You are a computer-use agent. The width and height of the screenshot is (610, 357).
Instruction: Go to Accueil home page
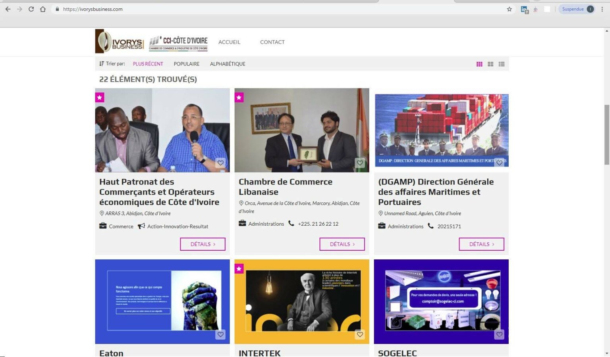point(229,42)
